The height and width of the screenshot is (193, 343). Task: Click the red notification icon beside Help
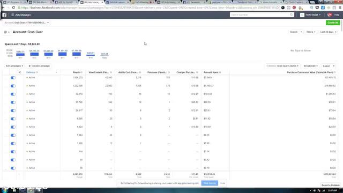[x=330, y=15]
